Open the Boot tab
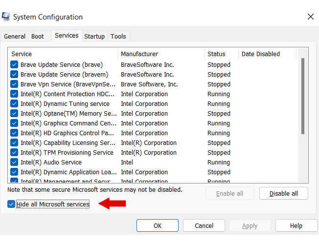This screenshot has height=244, width=319. coord(38,37)
